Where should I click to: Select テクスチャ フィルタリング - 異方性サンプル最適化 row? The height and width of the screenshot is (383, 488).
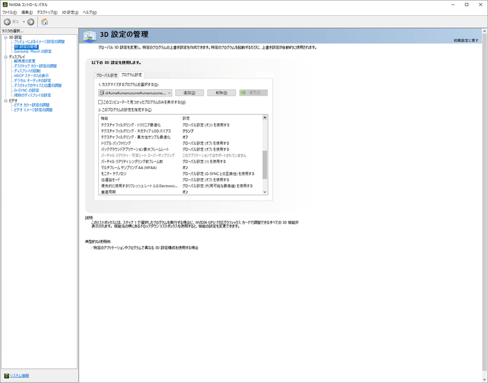coord(181,137)
